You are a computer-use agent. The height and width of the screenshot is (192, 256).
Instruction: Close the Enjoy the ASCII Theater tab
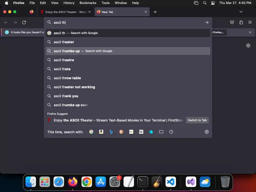(x=89, y=12)
